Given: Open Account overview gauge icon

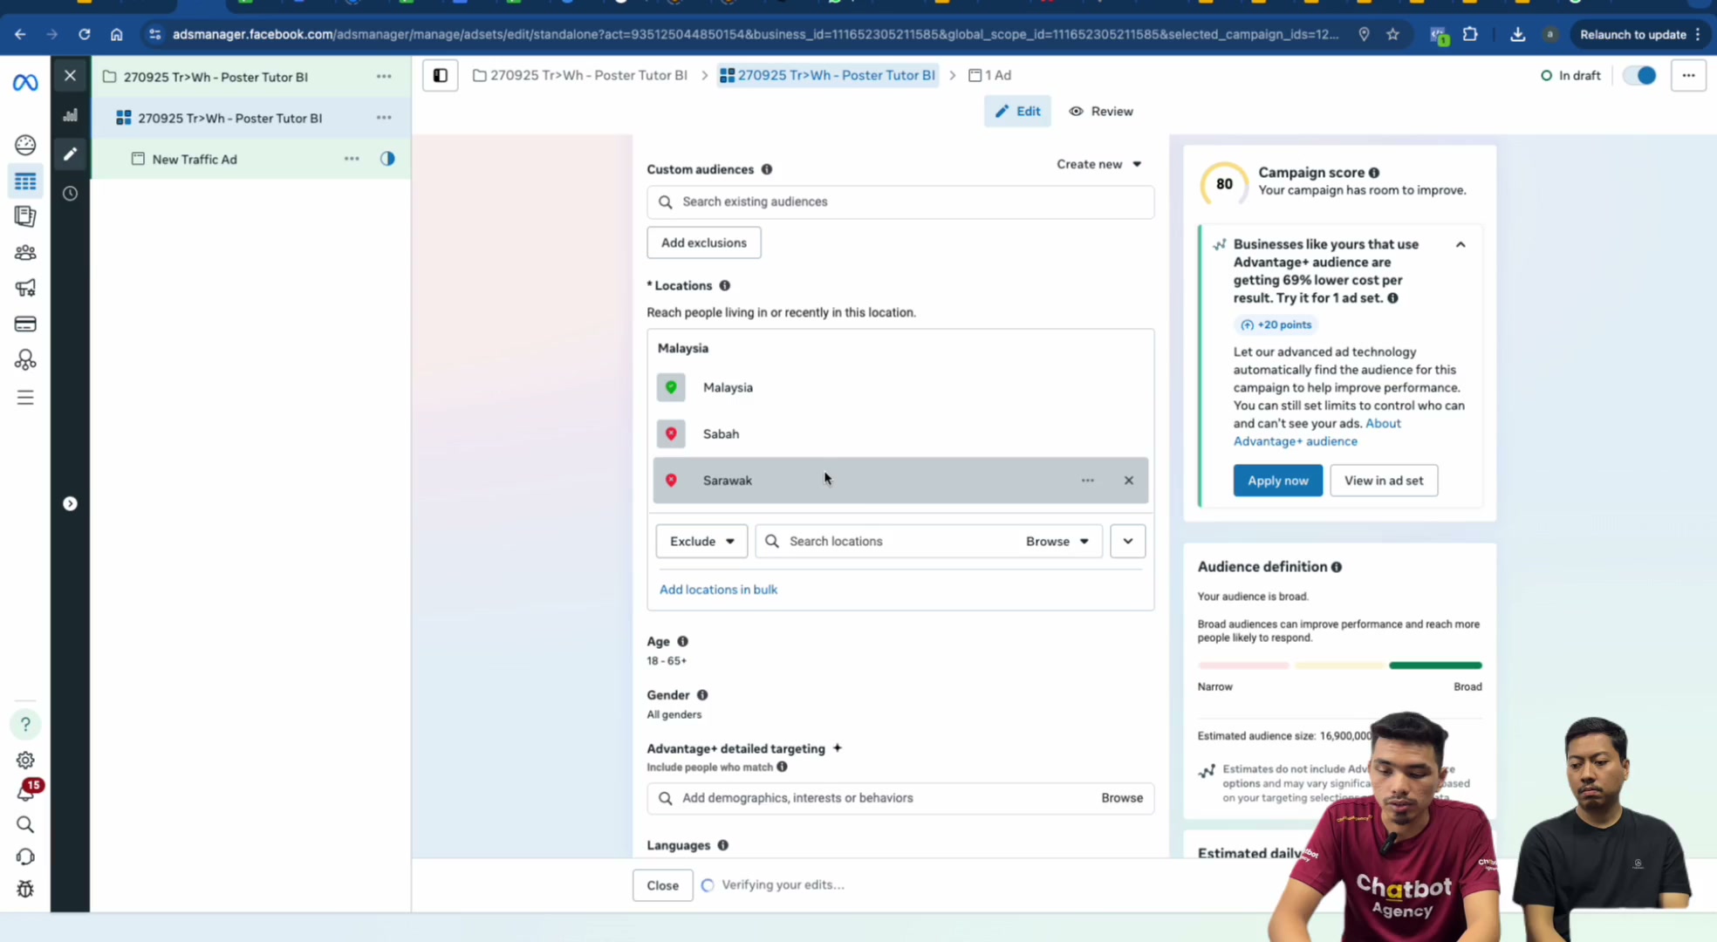Looking at the screenshot, I should [x=25, y=145].
